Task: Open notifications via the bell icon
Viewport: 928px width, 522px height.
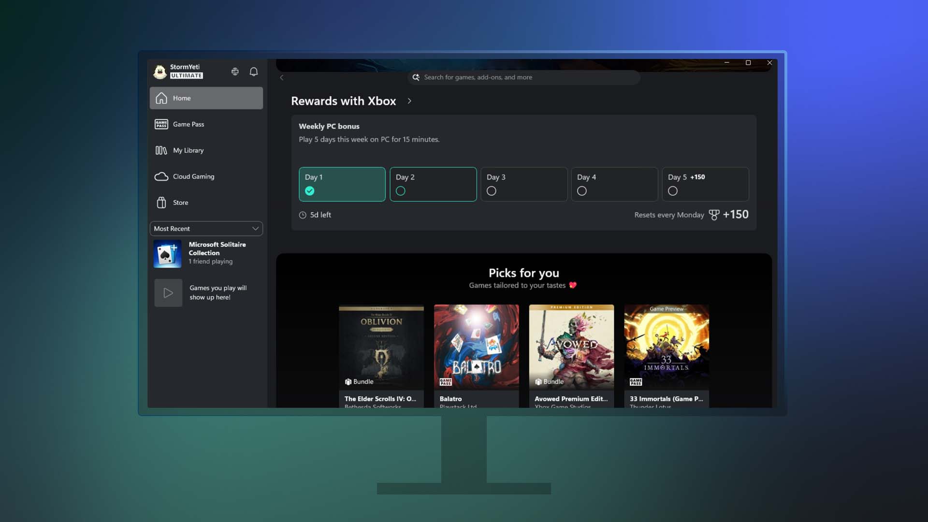Action: (x=253, y=72)
